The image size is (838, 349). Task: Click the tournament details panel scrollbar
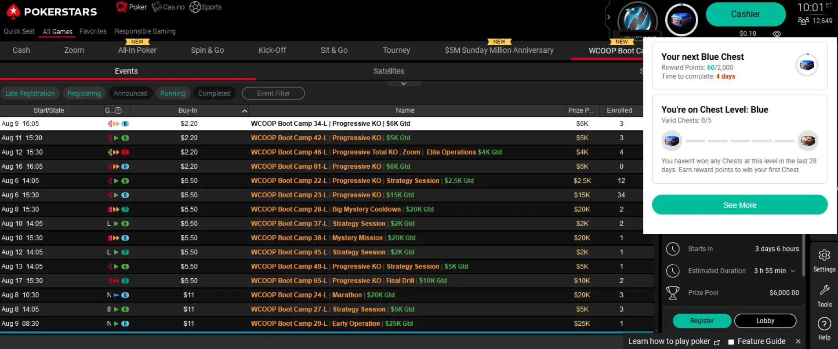(804, 256)
